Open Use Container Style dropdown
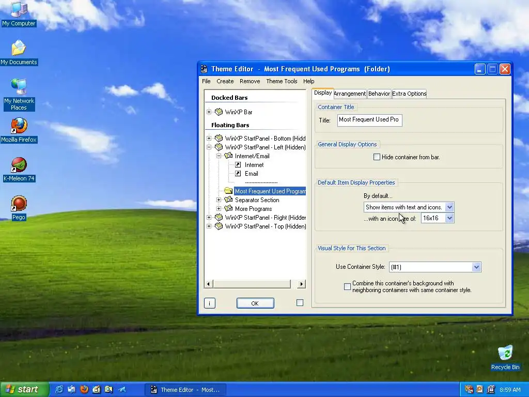 476,267
